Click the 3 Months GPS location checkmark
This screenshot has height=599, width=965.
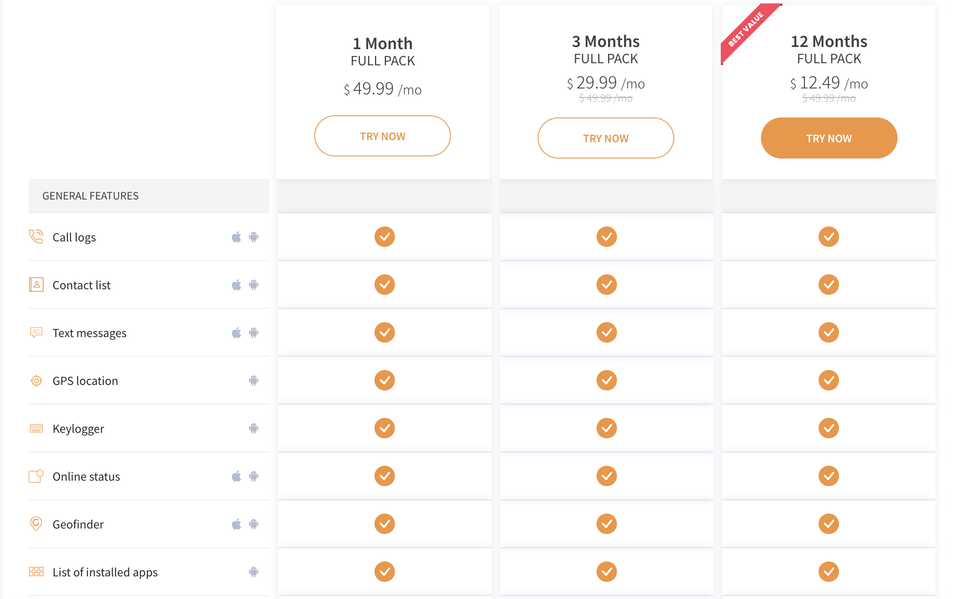pos(607,380)
